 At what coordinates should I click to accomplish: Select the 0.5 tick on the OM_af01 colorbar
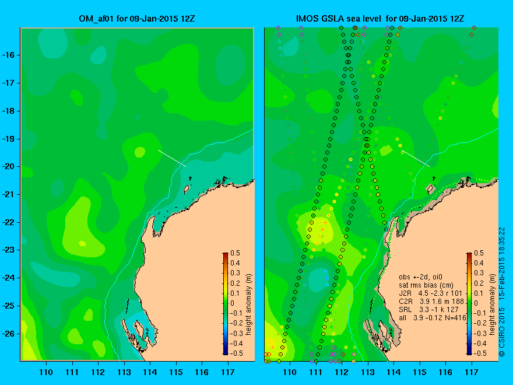236,253
